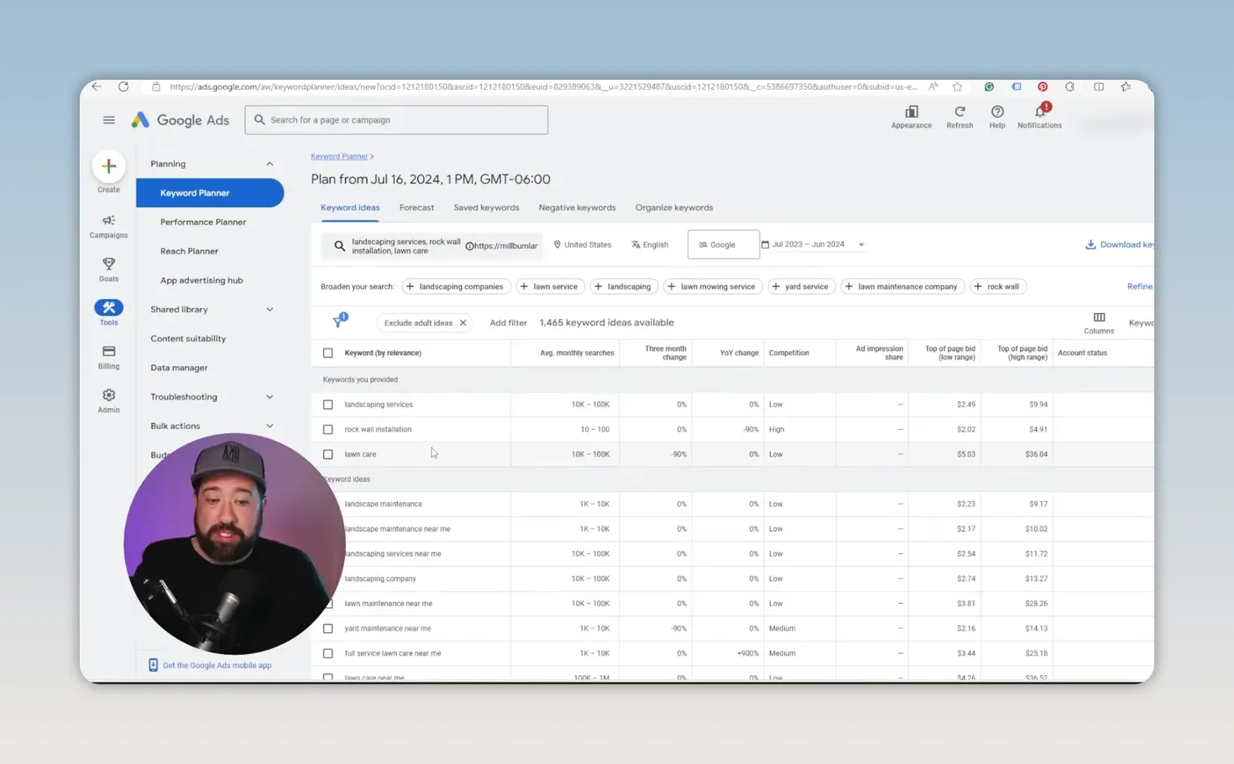
Task: Click the Google search network setting
Action: pyautogui.click(x=723, y=244)
